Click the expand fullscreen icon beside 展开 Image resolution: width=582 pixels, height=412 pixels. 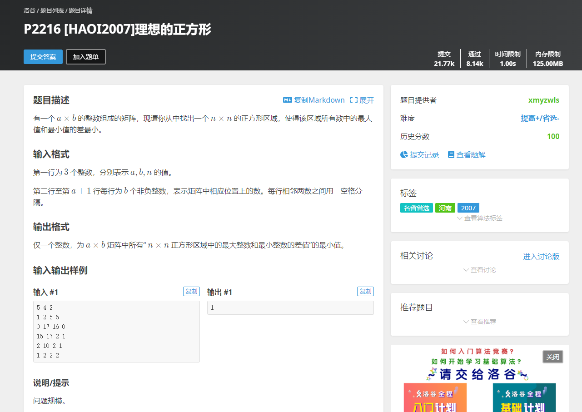pos(354,100)
